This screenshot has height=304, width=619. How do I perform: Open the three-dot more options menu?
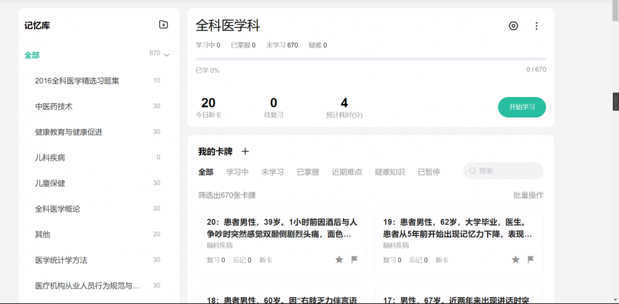tap(536, 26)
